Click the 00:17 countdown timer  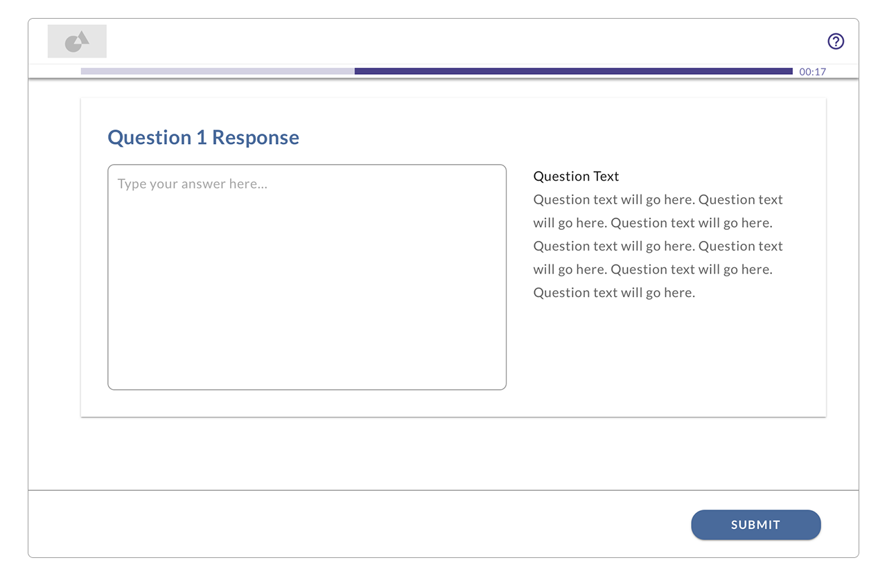pos(812,71)
